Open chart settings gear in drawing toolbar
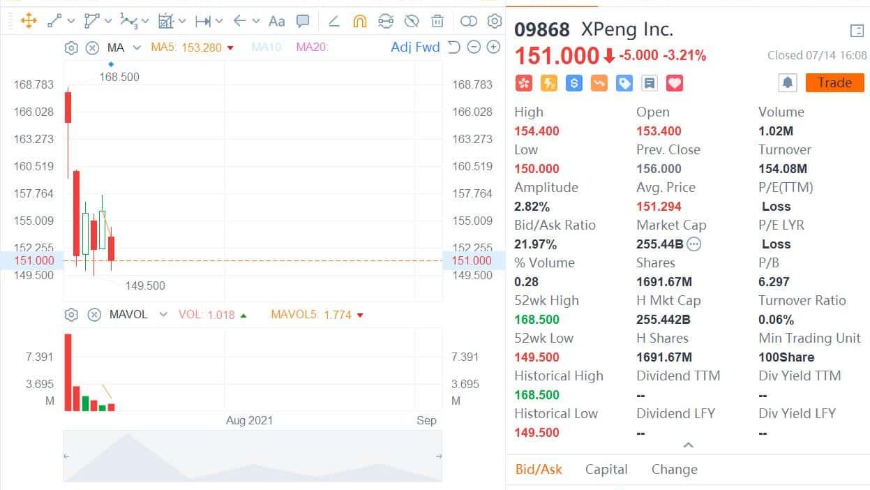 tap(495, 21)
